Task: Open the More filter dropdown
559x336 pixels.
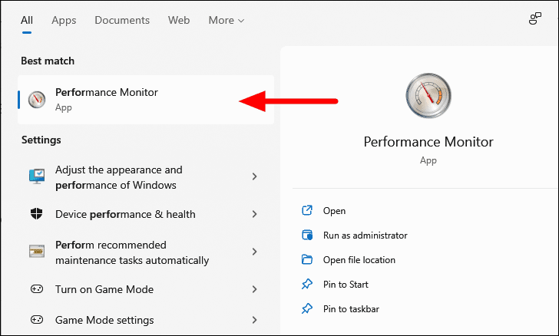Action: [x=227, y=20]
